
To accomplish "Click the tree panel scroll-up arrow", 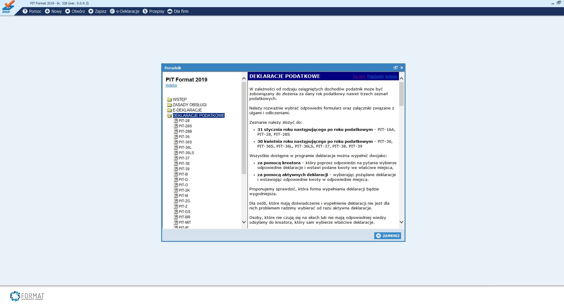I will coord(244,78).
